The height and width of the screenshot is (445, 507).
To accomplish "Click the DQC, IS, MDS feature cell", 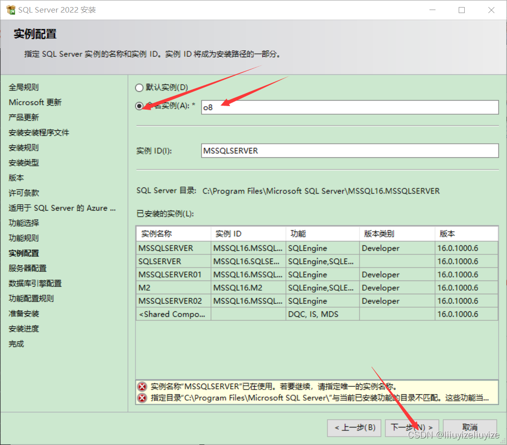I will click(x=323, y=314).
